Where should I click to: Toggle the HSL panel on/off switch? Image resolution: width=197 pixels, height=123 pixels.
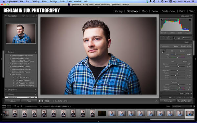161,97
